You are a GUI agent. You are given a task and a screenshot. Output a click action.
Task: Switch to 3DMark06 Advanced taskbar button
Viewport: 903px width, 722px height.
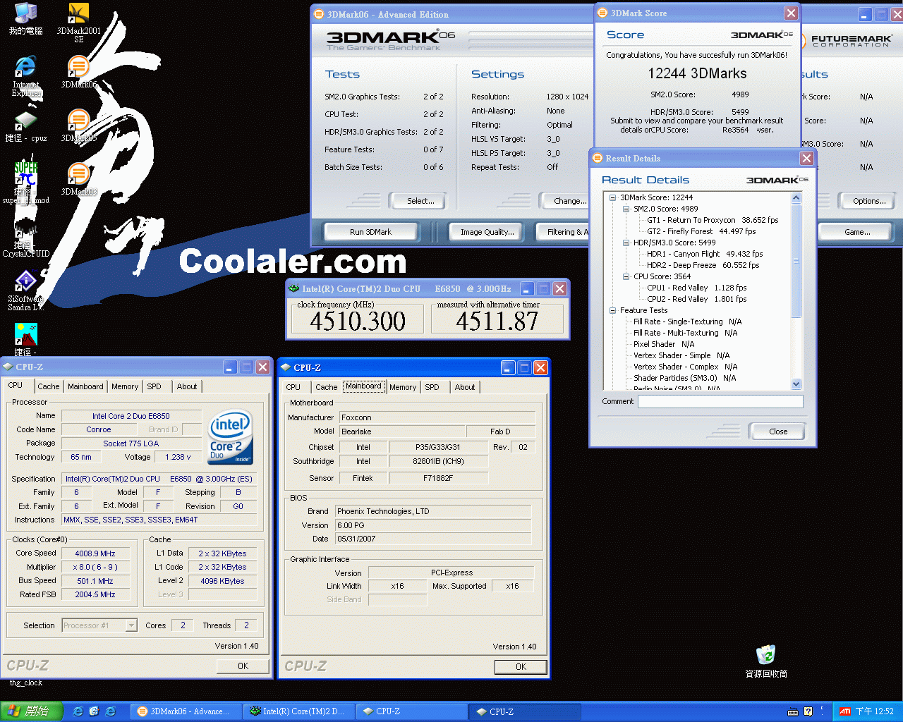pos(186,711)
